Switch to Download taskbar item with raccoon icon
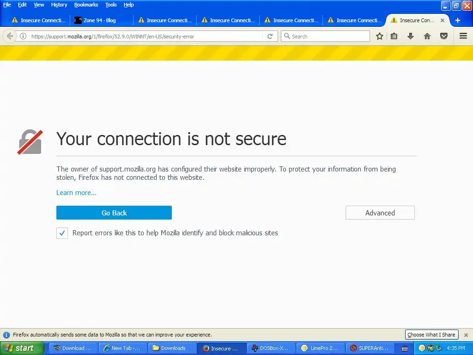 pyautogui.click(x=73, y=348)
